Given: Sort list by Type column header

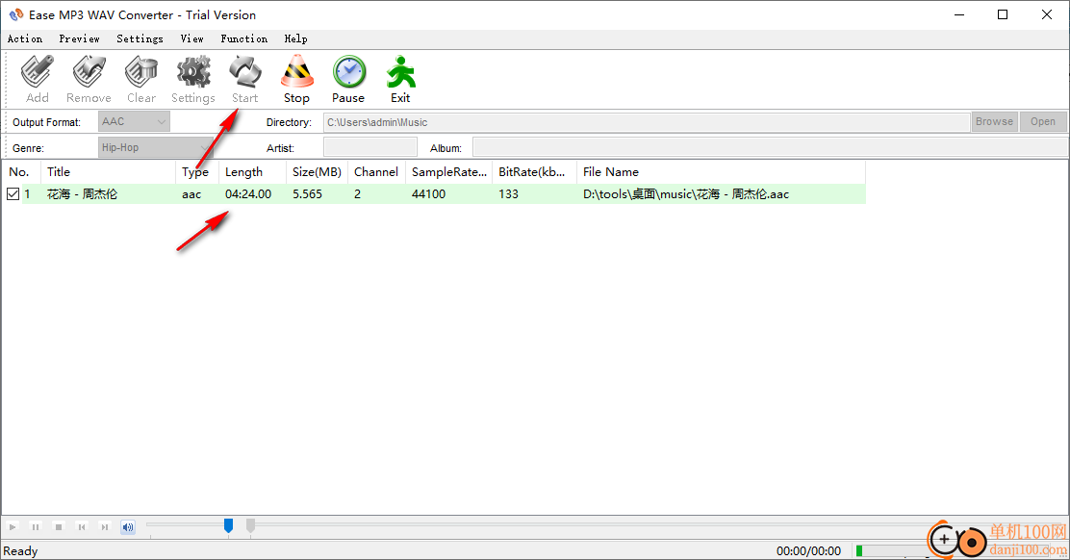Looking at the screenshot, I should [197, 172].
